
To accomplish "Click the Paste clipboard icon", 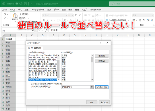I will point(15,15).
